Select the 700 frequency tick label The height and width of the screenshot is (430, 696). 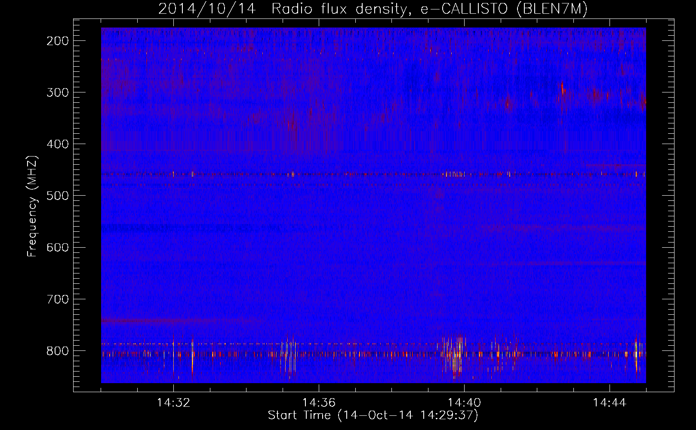(58, 299)
